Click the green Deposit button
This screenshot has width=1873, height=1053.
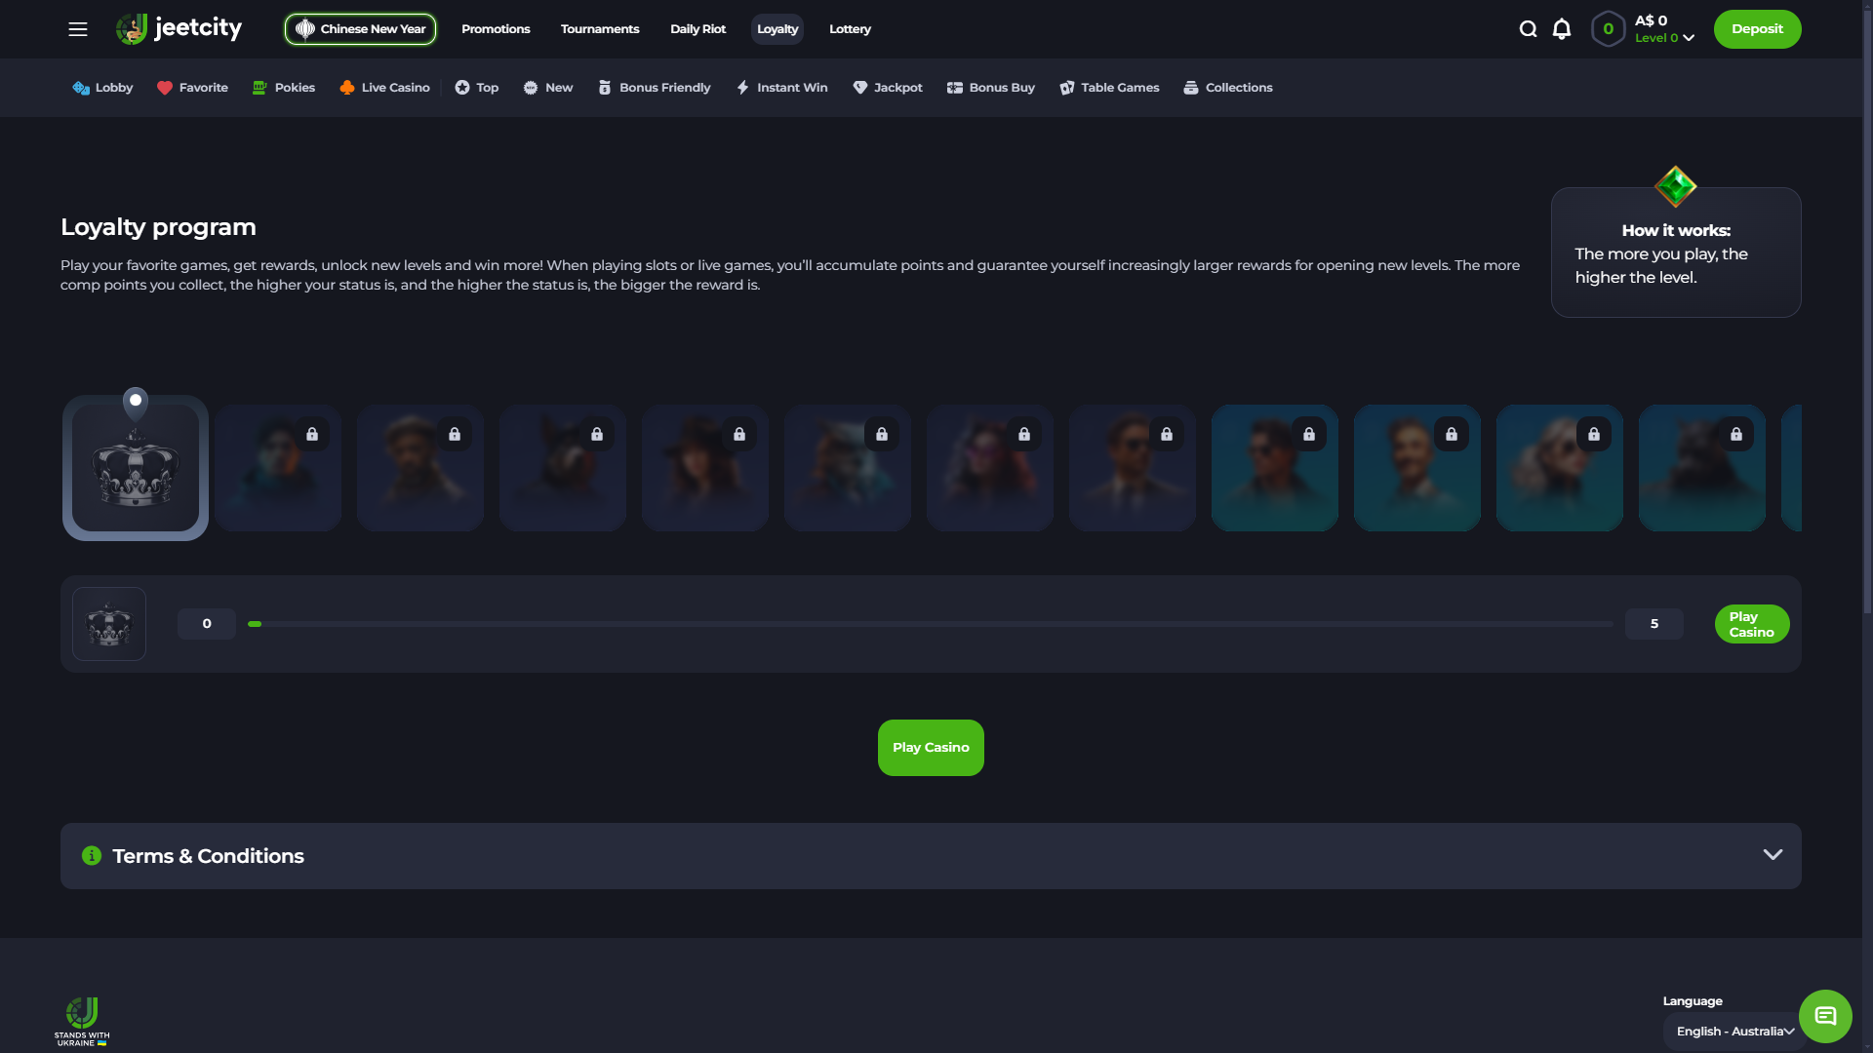point(1756,29)
